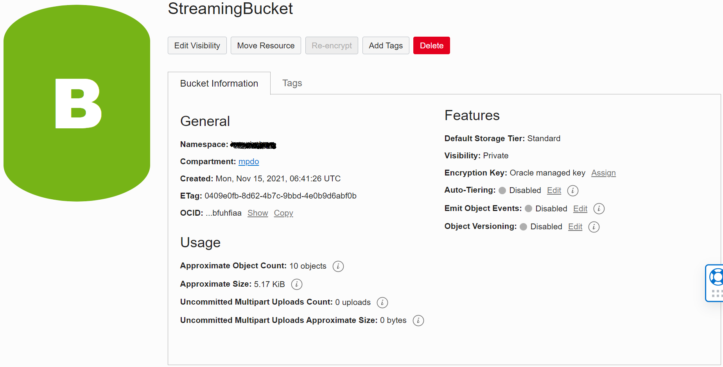Click the Approximate Object Count info icon
Viewport: 723px width, 367px height.
[338, 266]
